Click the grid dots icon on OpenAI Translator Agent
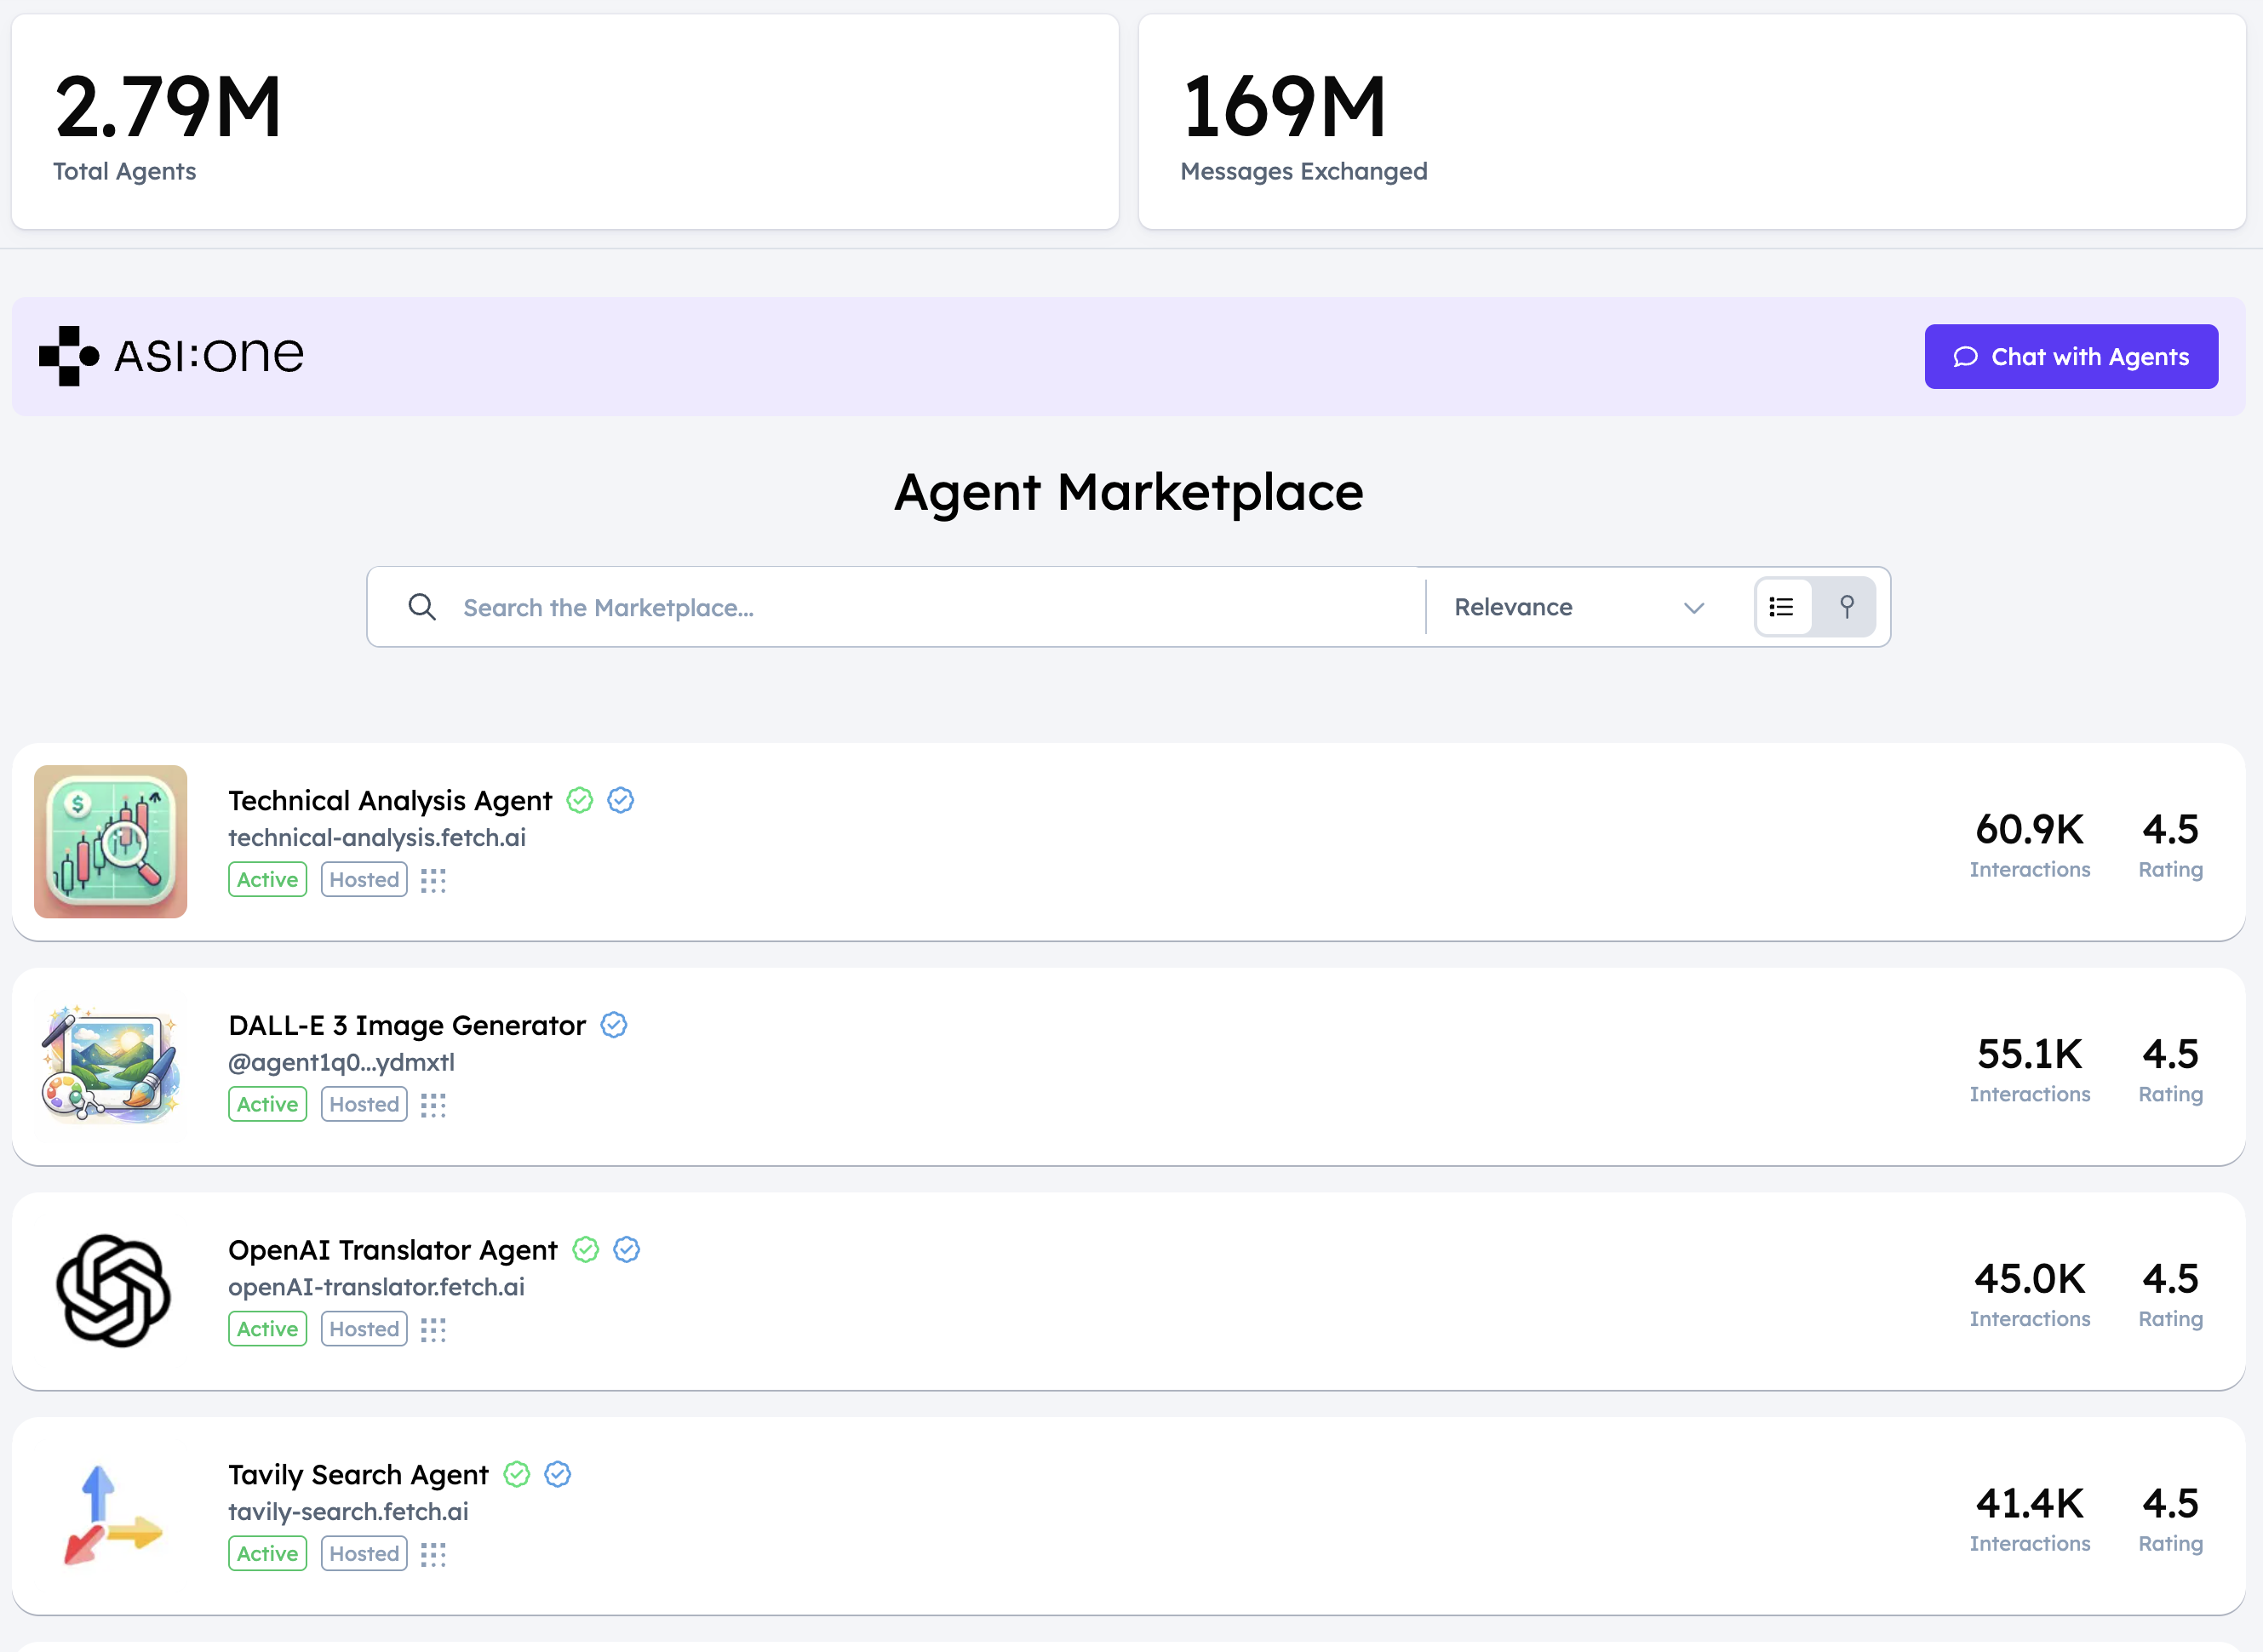 click(433, 1330)
